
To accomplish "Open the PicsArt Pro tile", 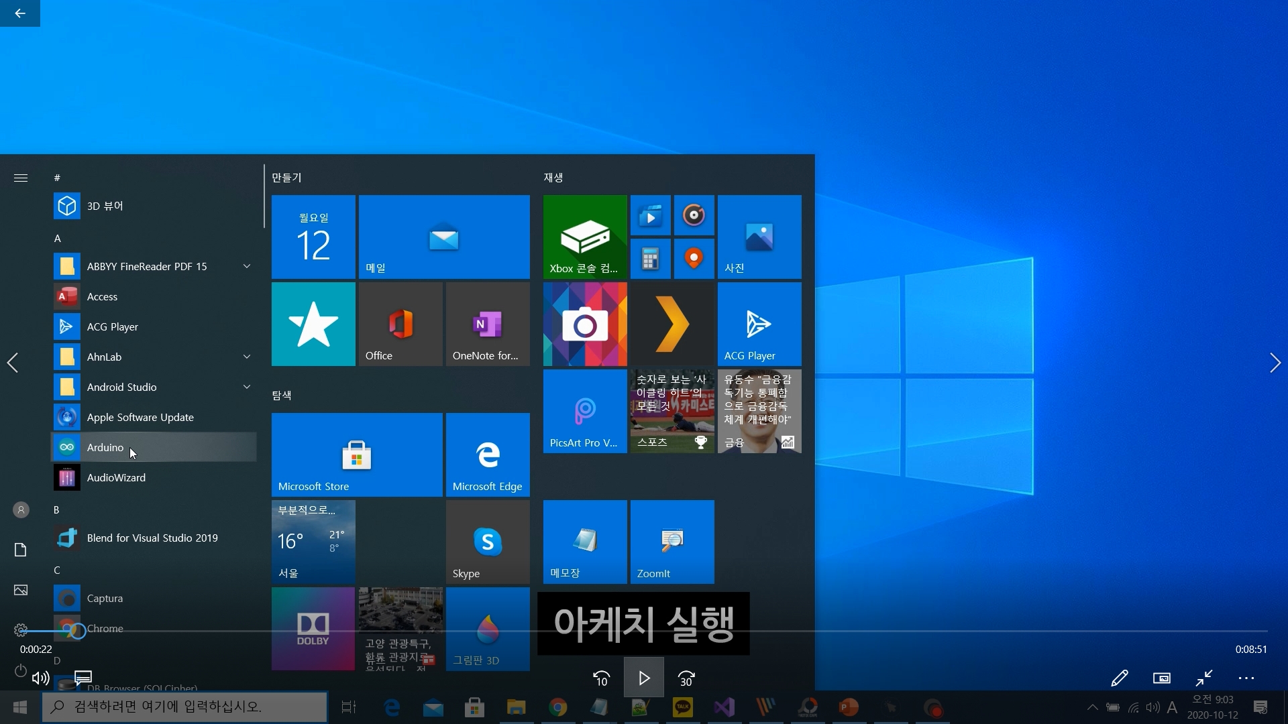I will (585, 411).
